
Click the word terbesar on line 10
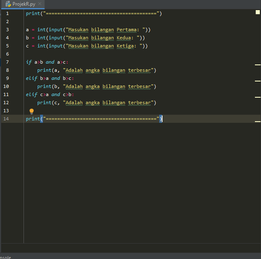coord(139,86)
